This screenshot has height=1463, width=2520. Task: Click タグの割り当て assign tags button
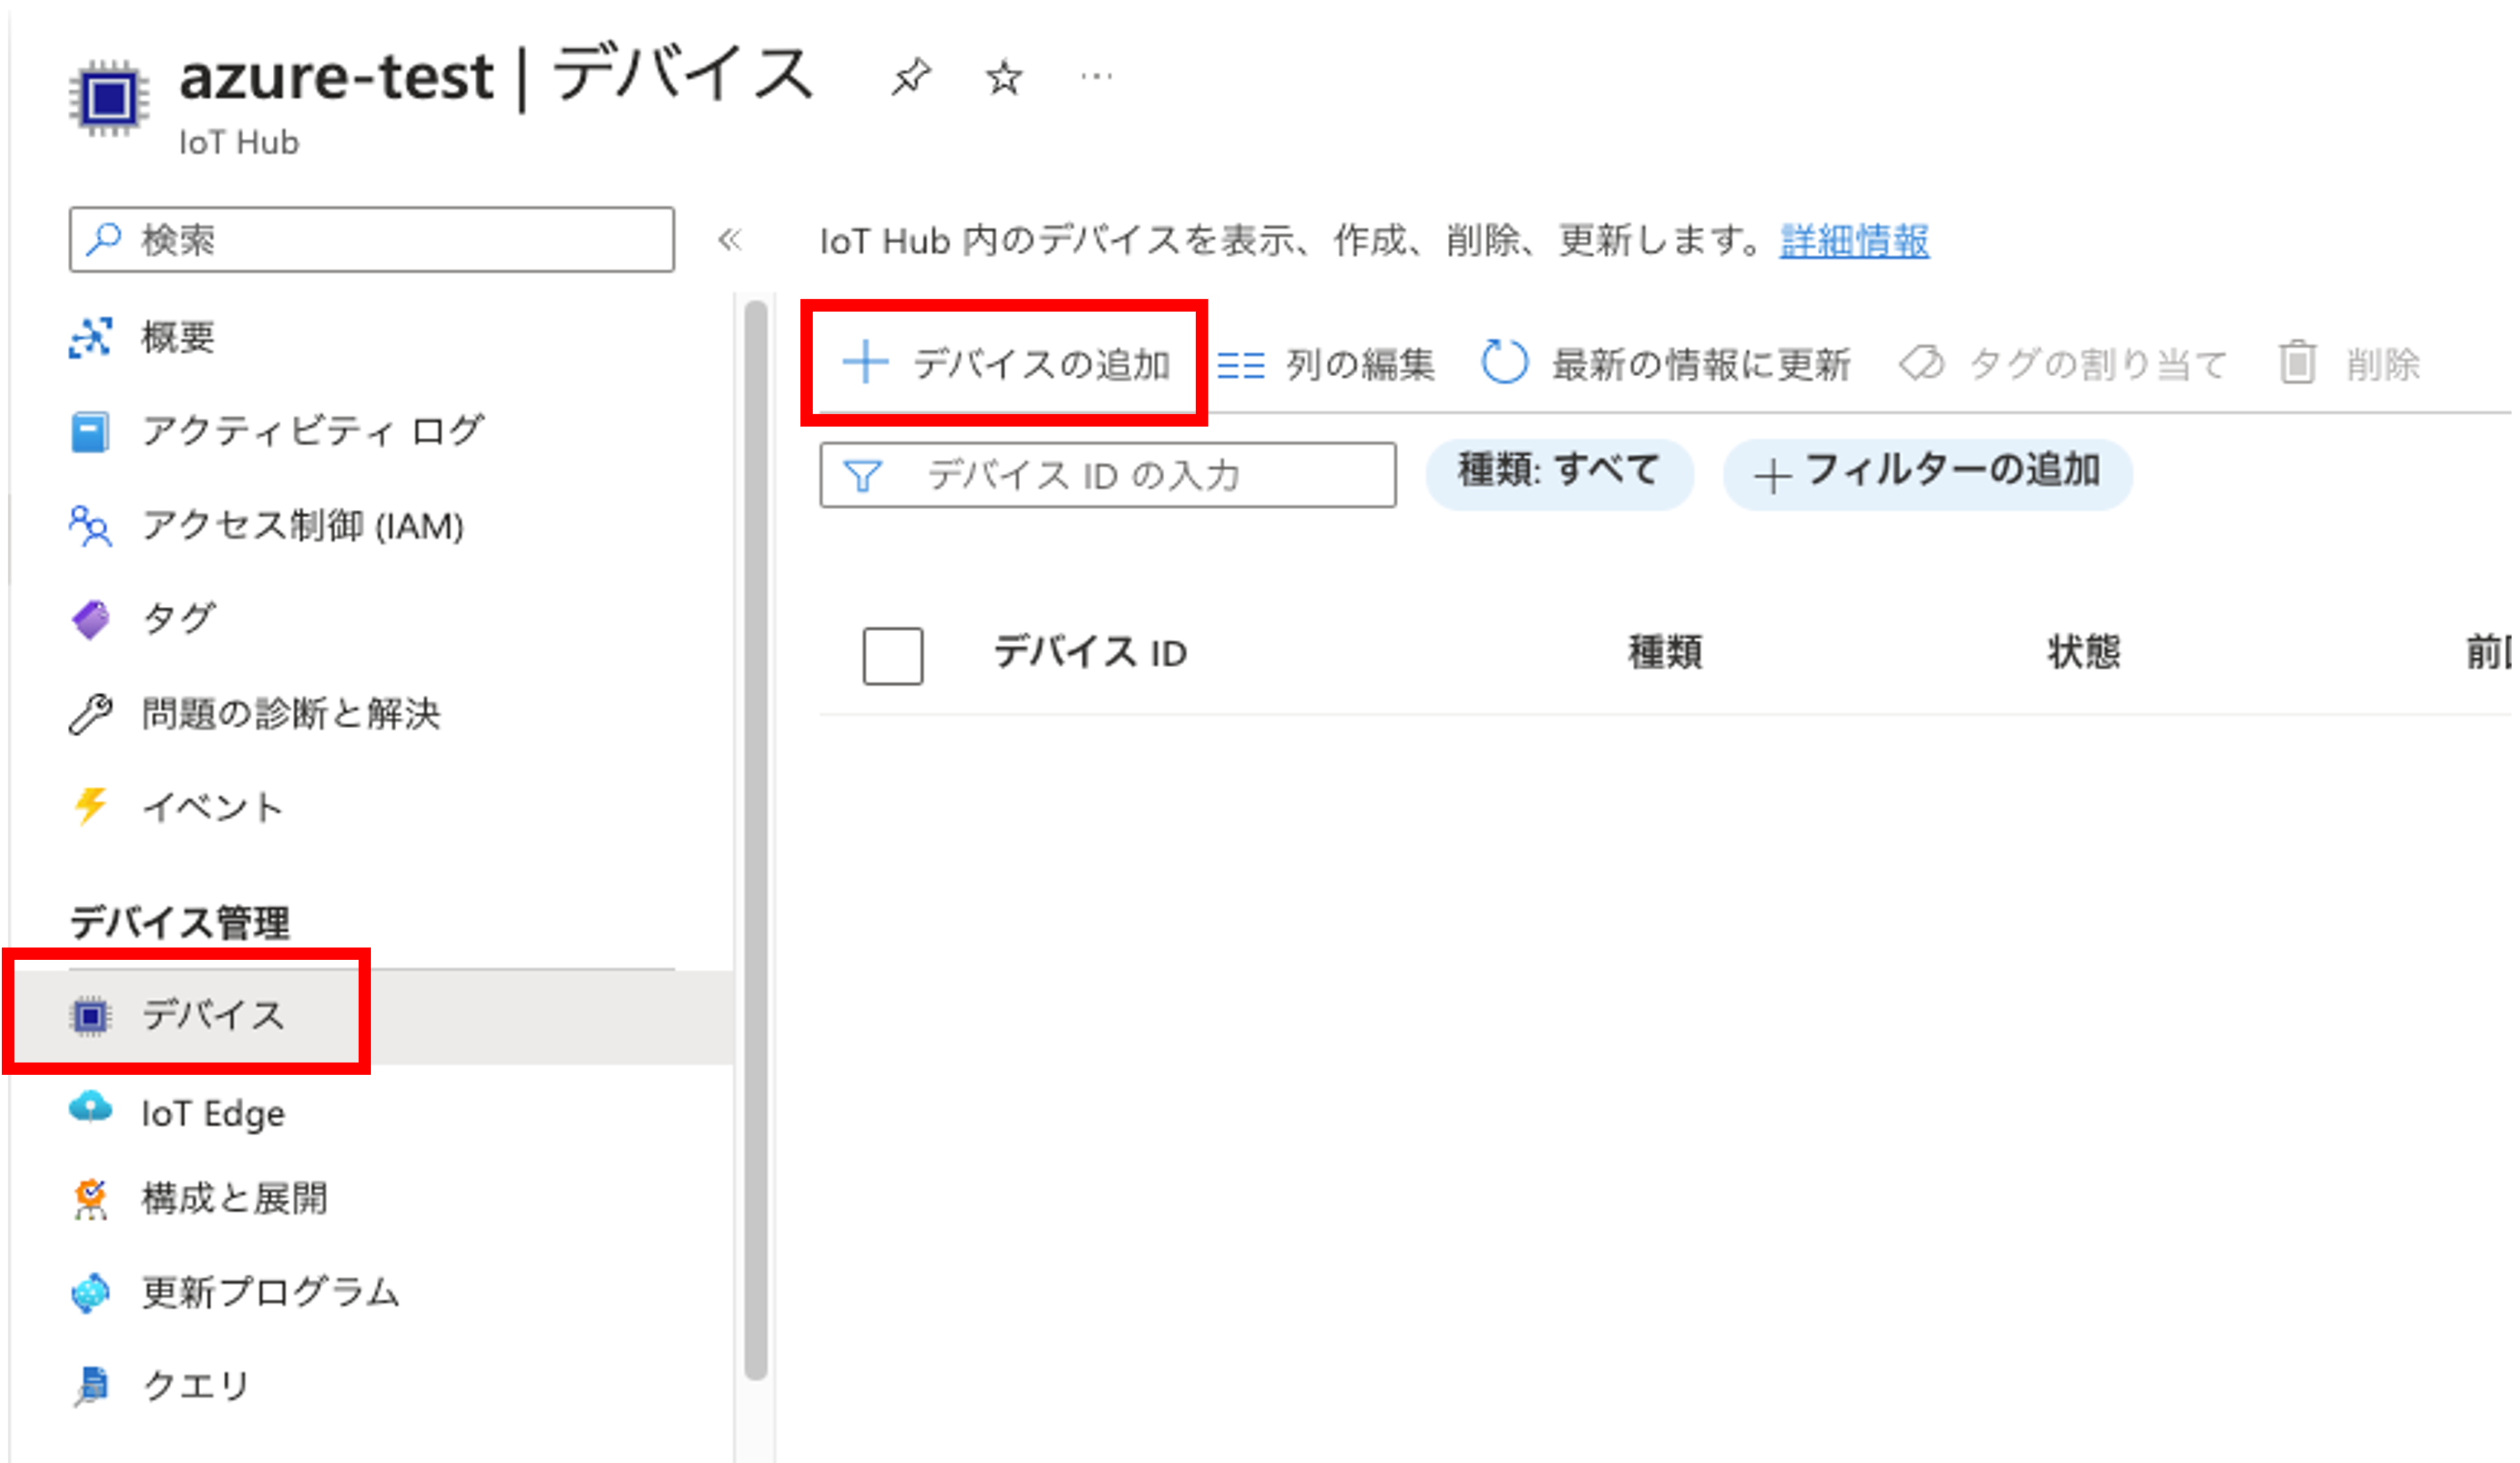[x=2062, y=364]
